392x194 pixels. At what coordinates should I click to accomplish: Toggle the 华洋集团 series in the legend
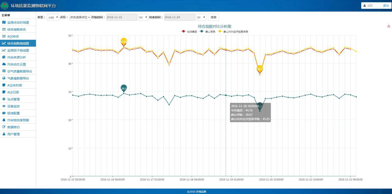click(x=189, y=32)
